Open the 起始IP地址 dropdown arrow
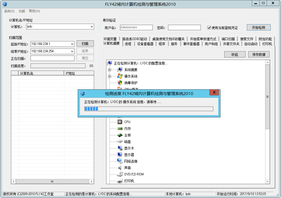Viewport: 281px width, 198px height. click(72, 44)
